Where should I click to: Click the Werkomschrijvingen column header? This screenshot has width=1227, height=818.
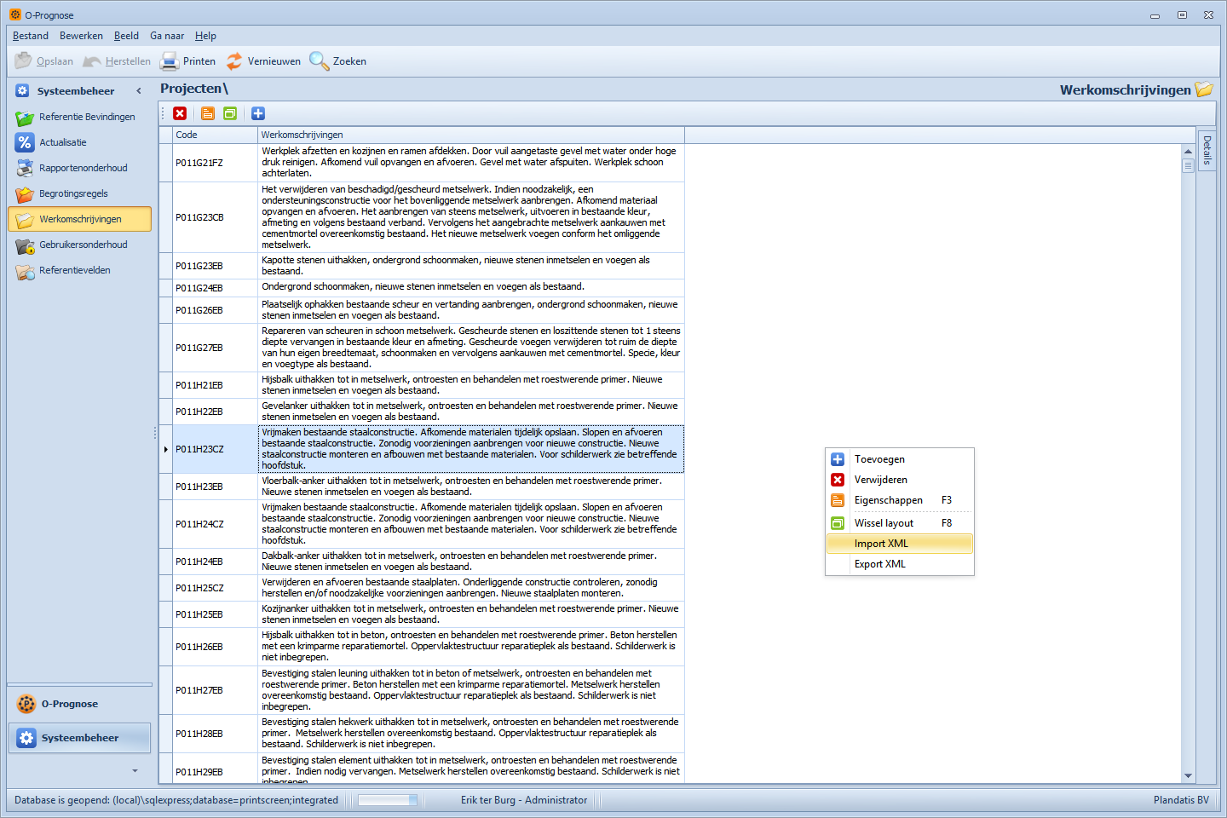point(471,135)
